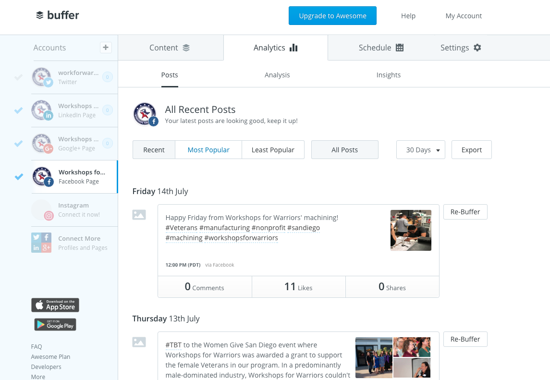
Task: Click the Google+ Page queue count badge
Action: 107,143
